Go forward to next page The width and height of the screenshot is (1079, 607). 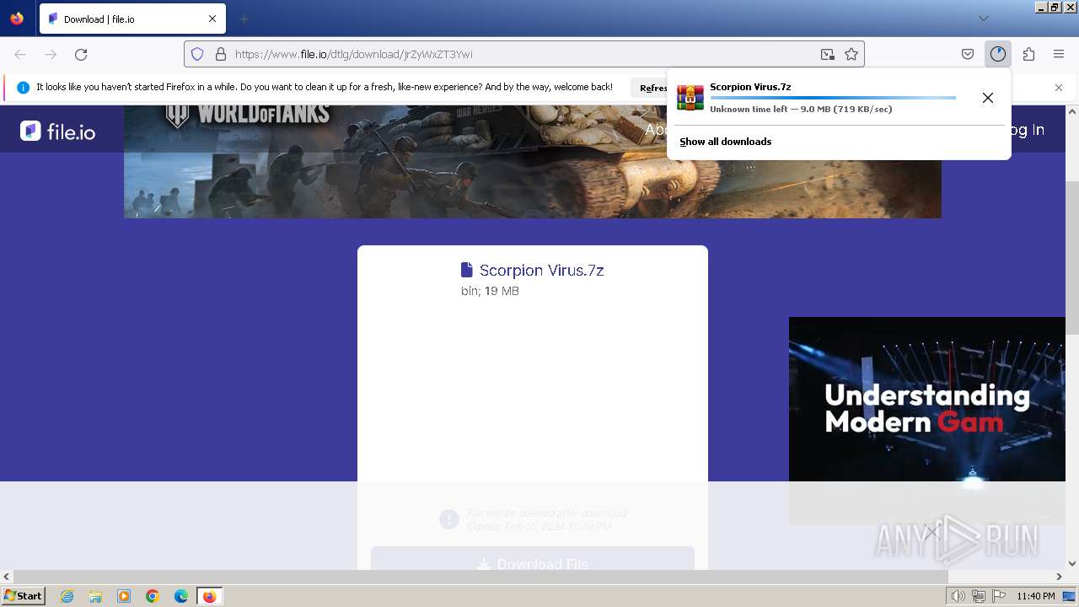tap(51, 54)
